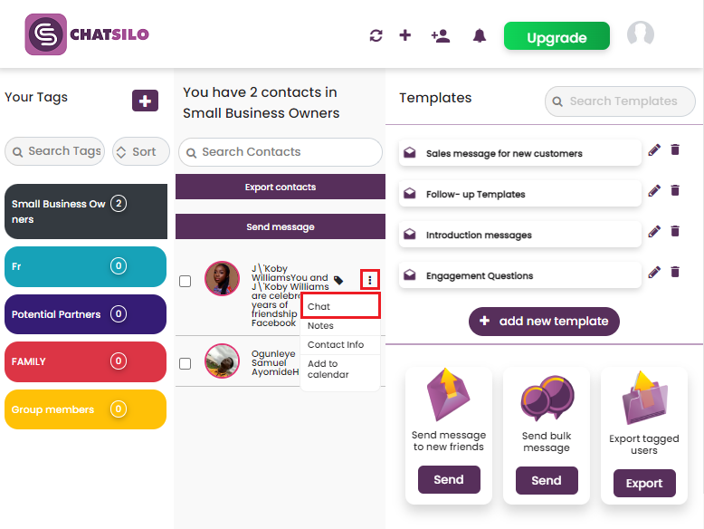Click the tag icon next to J'Koby Williams
704x529 pixels.
click(338, 281)
